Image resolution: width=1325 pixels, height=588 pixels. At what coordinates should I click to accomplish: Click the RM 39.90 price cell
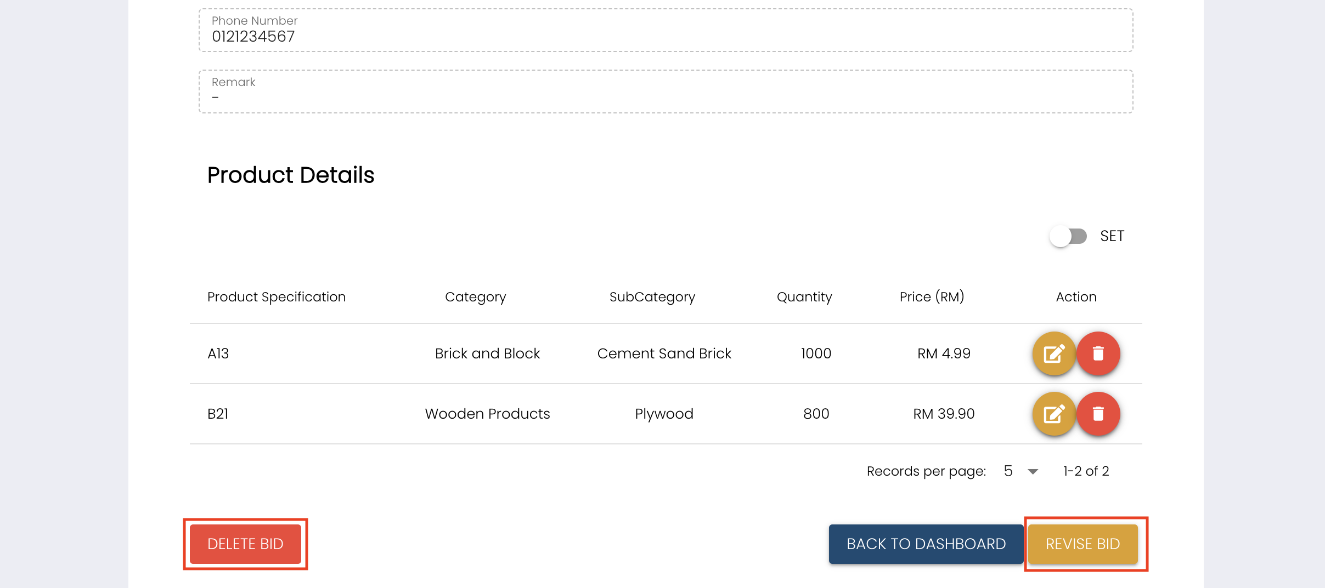point(944,414)
